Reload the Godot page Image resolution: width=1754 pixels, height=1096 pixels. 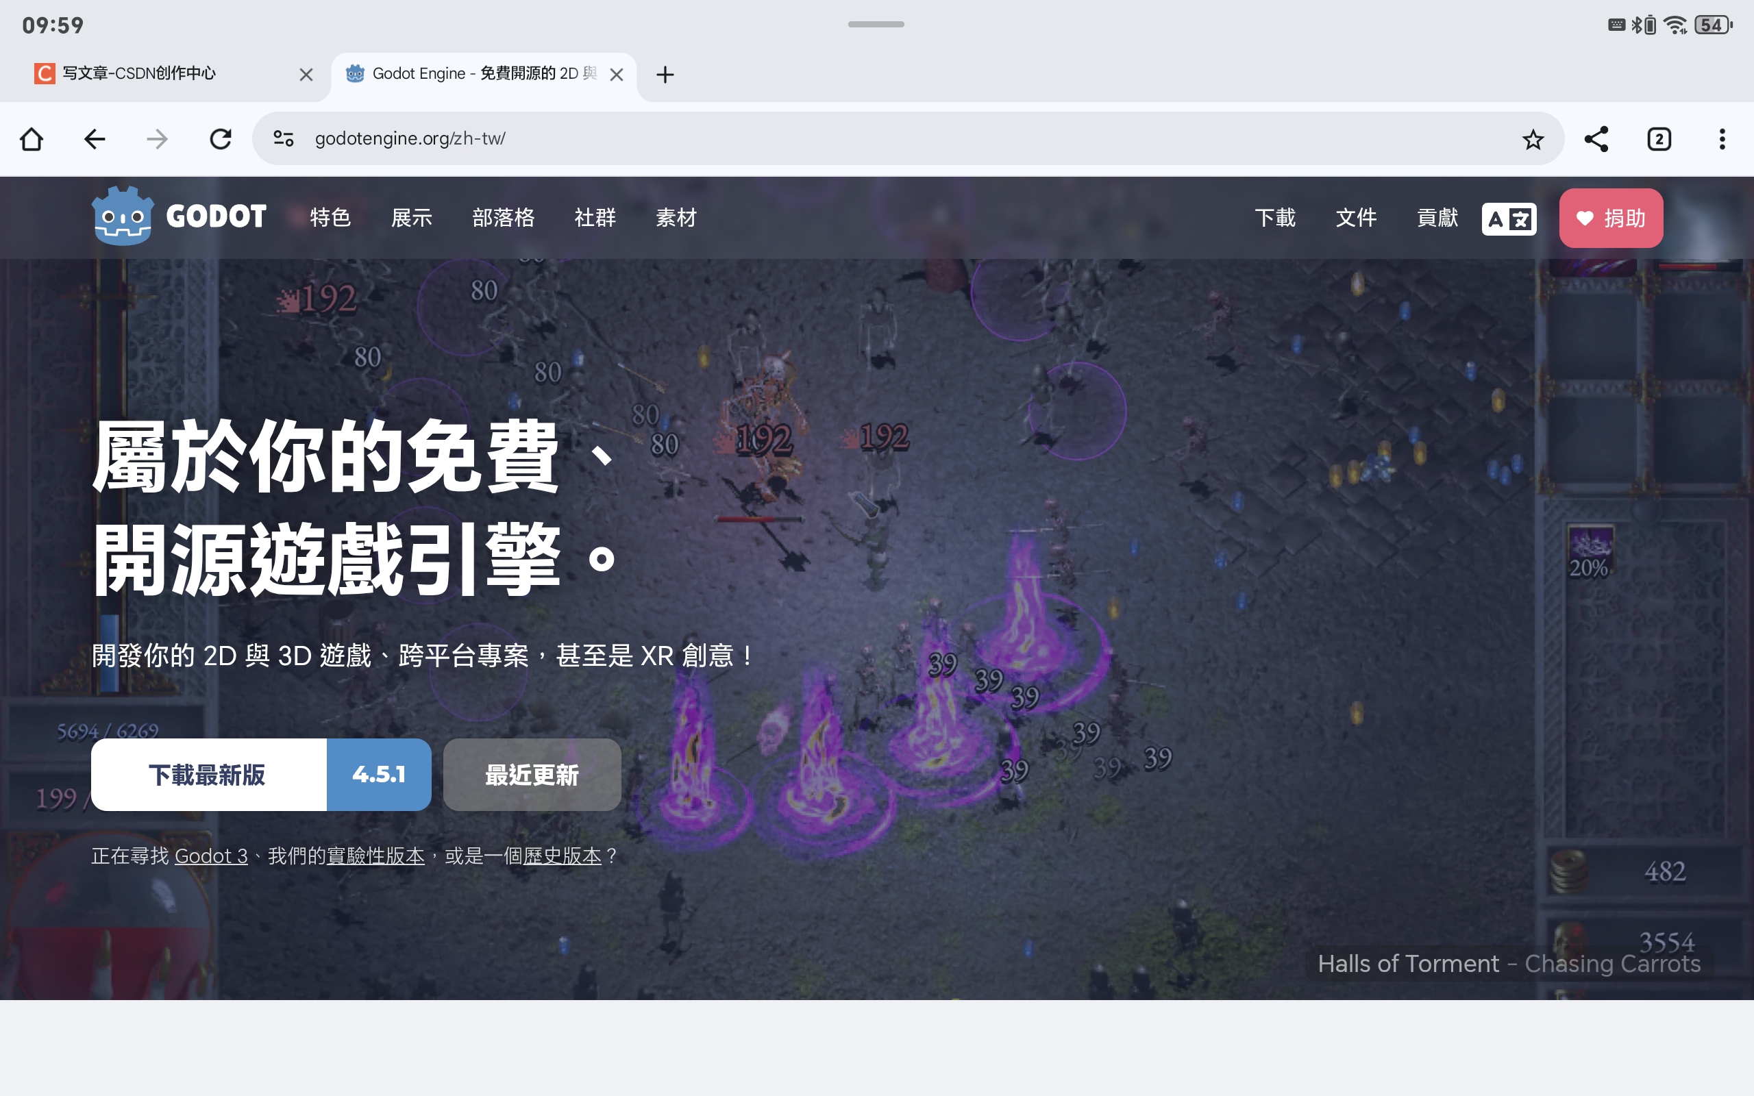pos(221,138)
